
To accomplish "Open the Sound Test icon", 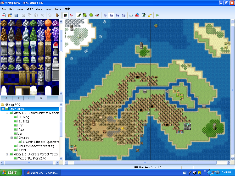I will pos(150,15).
